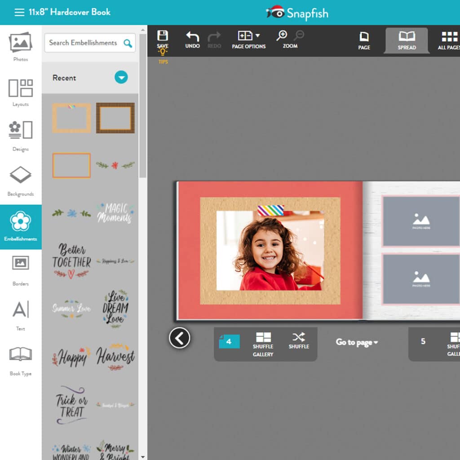460x460 pixels.
Task: Switch to All Pages view
Action: tap(449, 40)
